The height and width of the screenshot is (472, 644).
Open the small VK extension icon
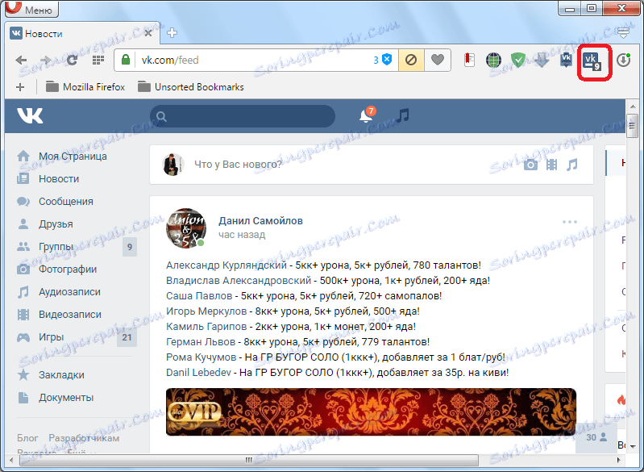566,60
